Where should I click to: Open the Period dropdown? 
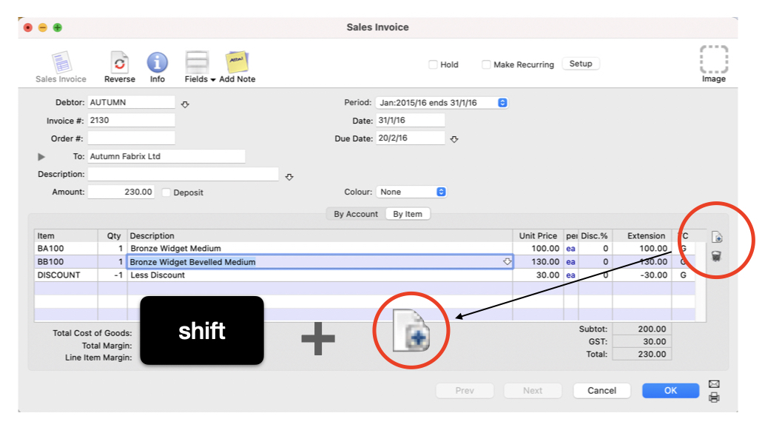(442, 103)
